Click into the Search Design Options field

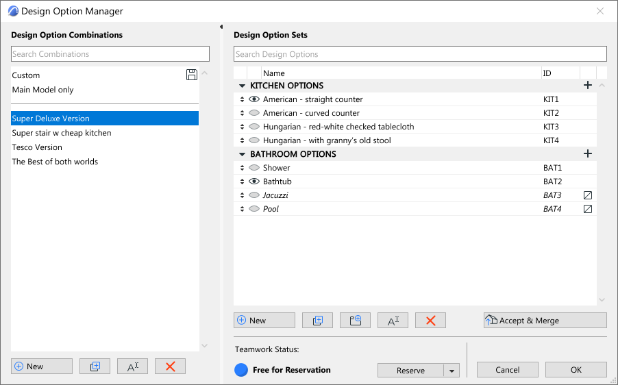pyautogui.click(x=419, y=54)
